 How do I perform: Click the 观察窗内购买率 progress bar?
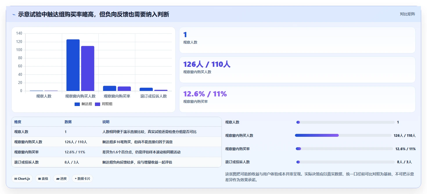[x=344, y=149]
